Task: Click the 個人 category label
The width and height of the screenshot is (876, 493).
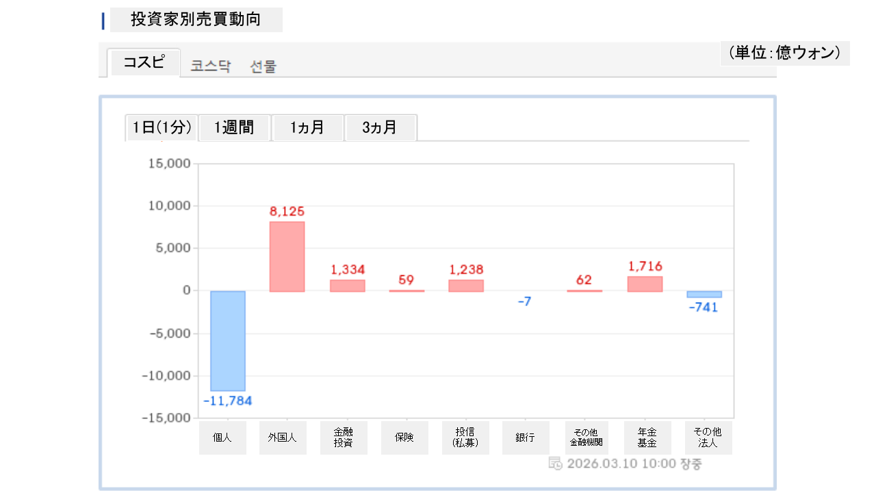Action: pyautogui.click(x=222, y=438)
